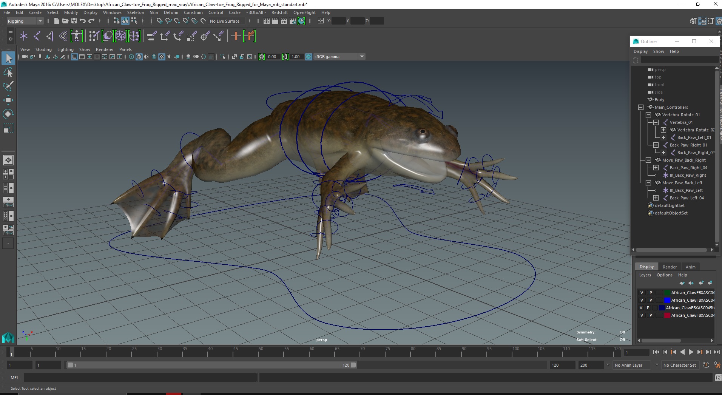
Task: Open color of the red layer swatch
Action: (x=667, y=315)
